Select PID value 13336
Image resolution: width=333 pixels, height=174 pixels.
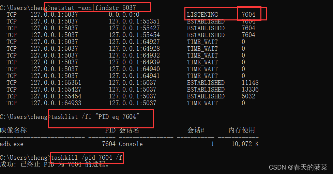point(250,89)
